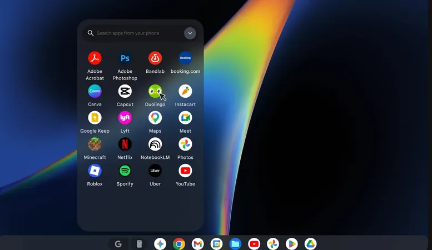
Task: Open Chrome browser from shelf
Action: pos(179,244)
